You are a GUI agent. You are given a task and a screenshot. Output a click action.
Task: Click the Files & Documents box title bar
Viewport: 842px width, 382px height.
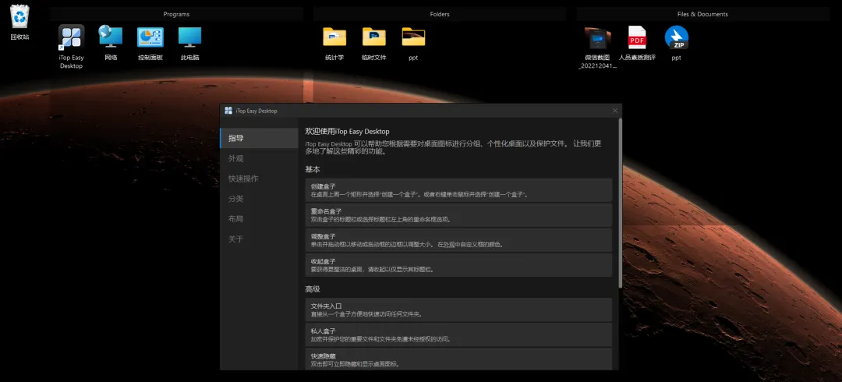coord(702,14)
